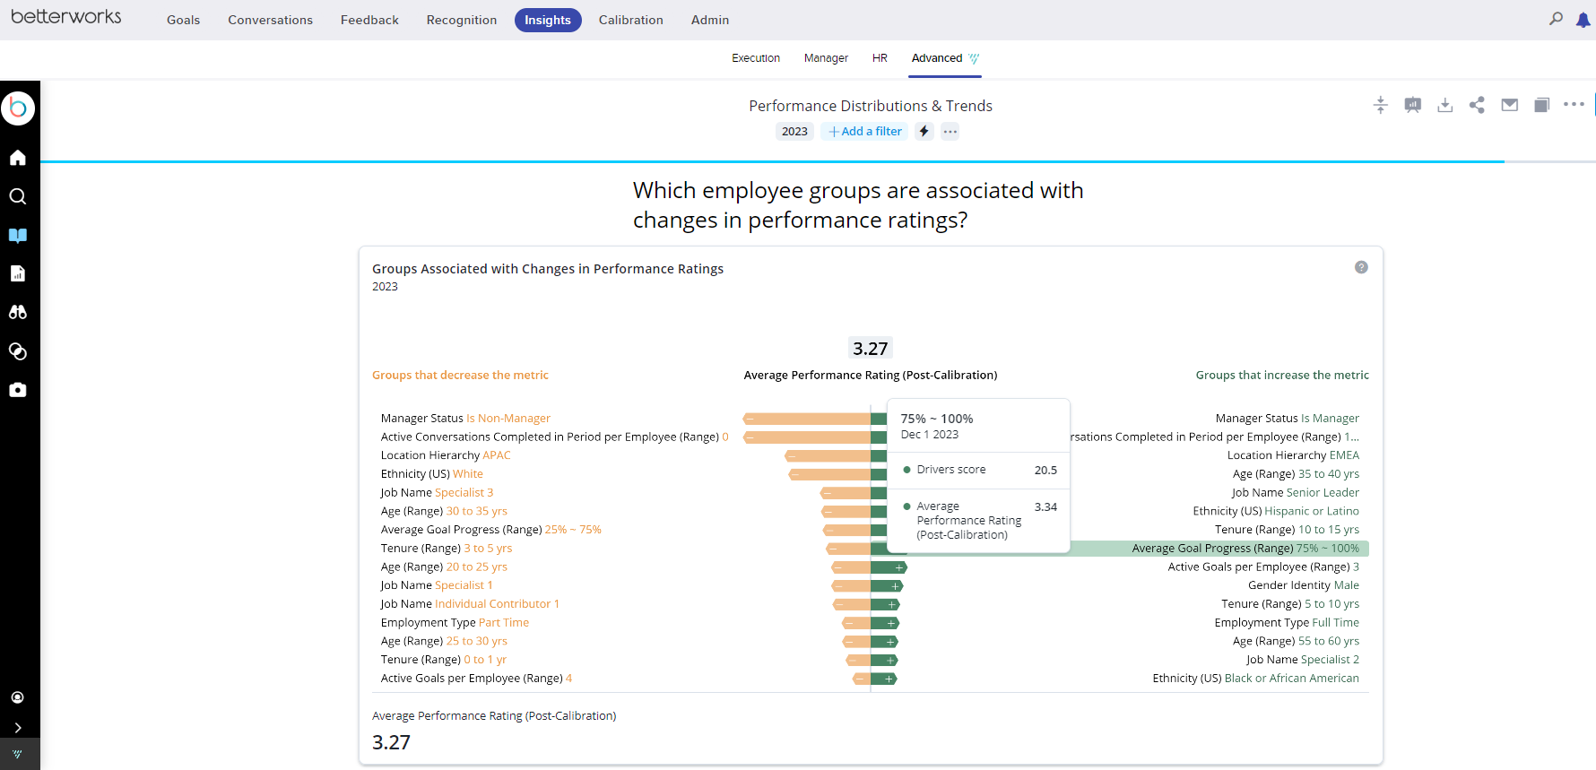Open the camera snapshot icon in the sidebar
The height and width of the screenshot is (770, 1596).
[18, 390]
